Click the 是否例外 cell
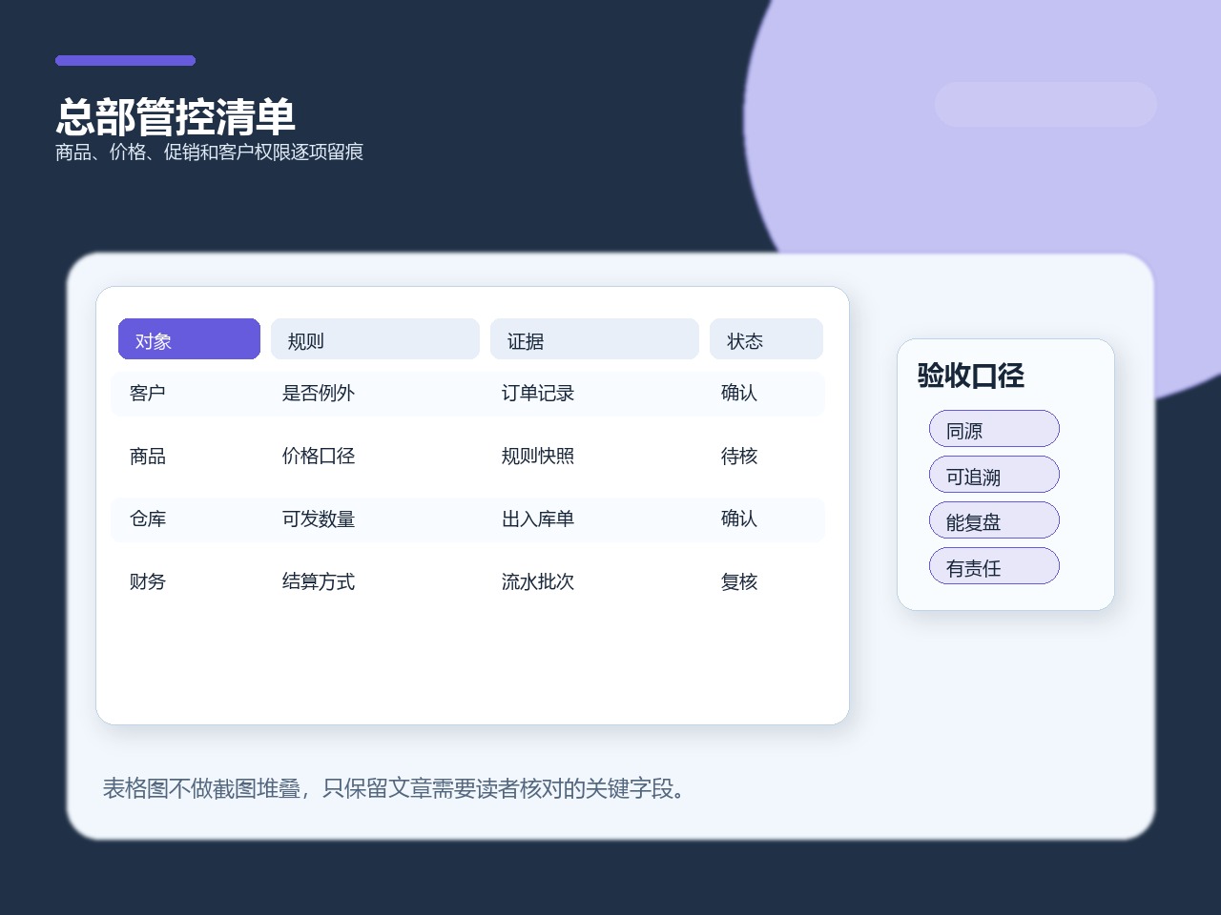The image size is (1221, 915). tap(319, 393)
